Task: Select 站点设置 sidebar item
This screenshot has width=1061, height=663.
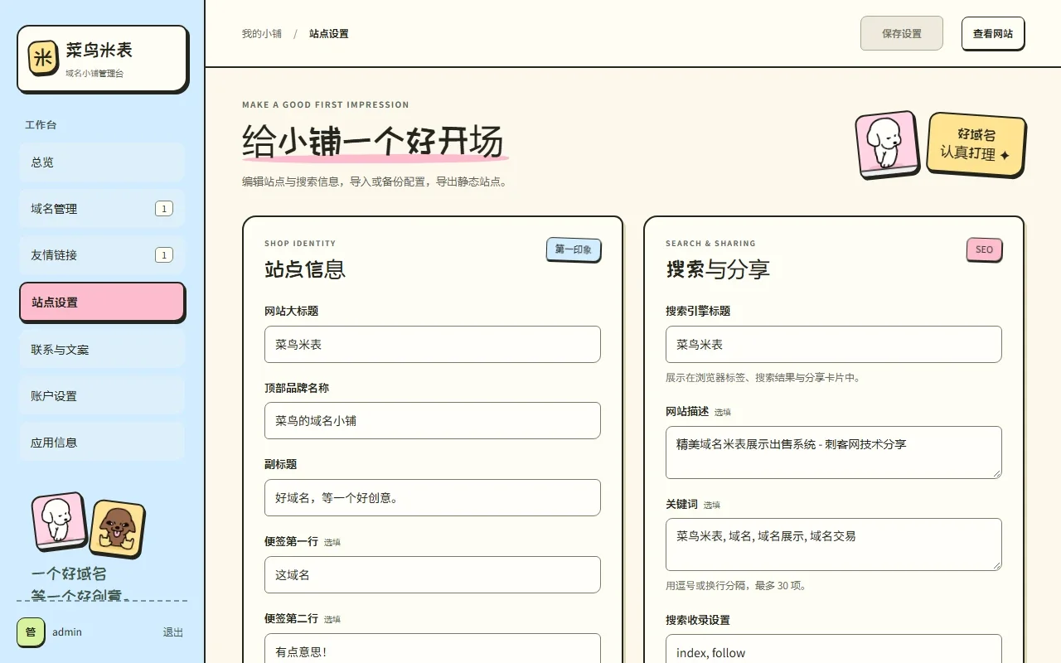Action: [102, 302]
